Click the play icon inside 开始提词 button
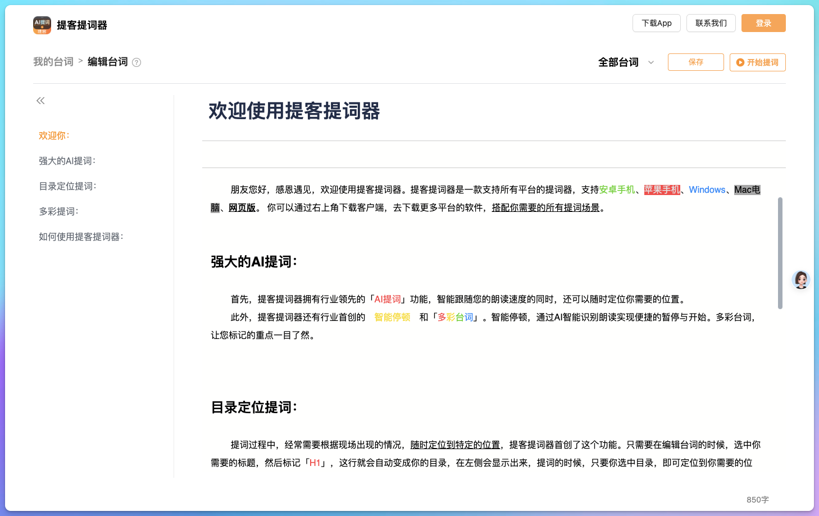Image resolution: width=819 pixels, height=516 pixels. point(740,62)
